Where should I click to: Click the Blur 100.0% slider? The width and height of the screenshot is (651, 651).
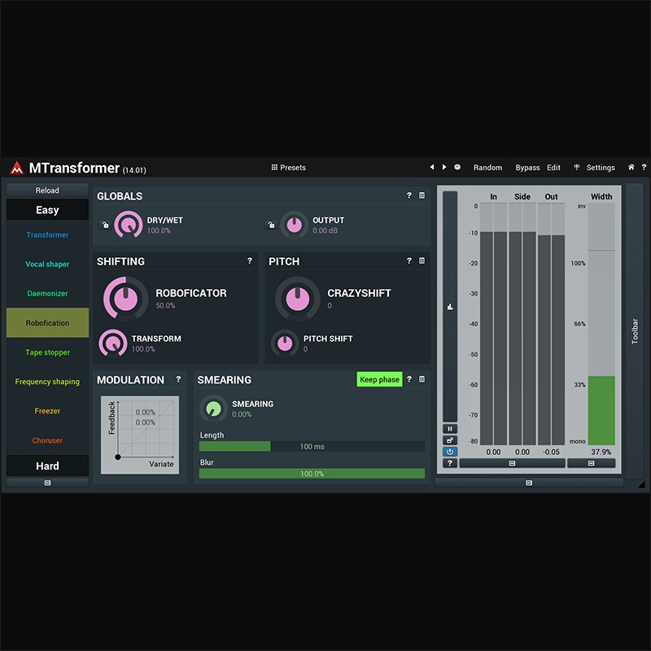click(312, 474)
